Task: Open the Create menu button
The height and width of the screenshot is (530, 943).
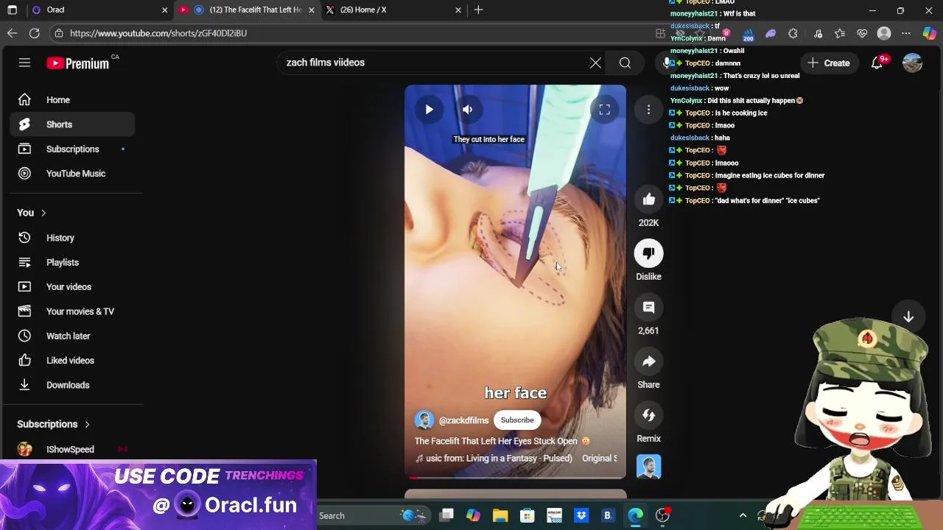Action: tap(829, 63)
